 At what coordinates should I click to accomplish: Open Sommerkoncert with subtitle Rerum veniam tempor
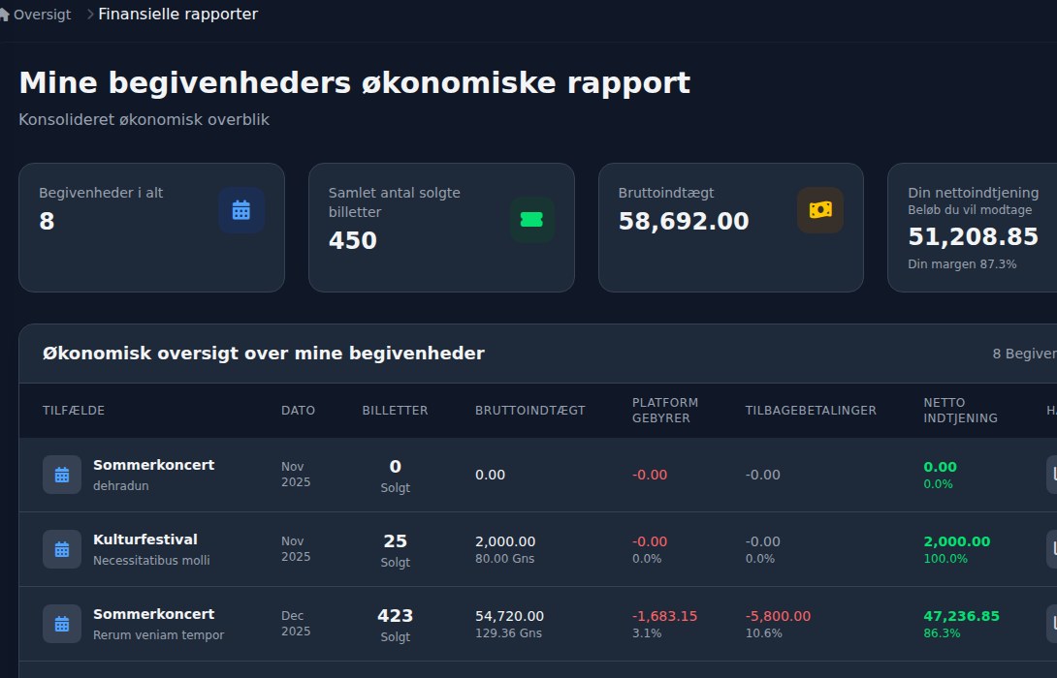(153, 614)
